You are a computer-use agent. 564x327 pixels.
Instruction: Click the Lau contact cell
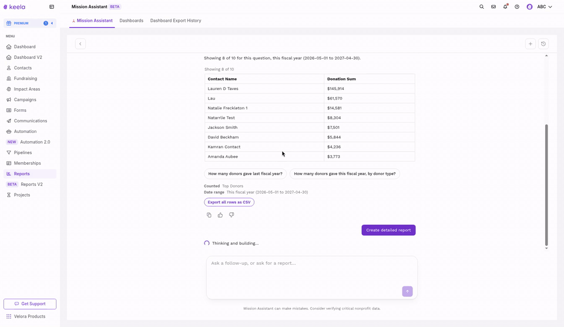coord(264,98)
